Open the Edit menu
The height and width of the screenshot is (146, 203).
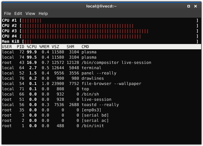click(x=18, y=14)
